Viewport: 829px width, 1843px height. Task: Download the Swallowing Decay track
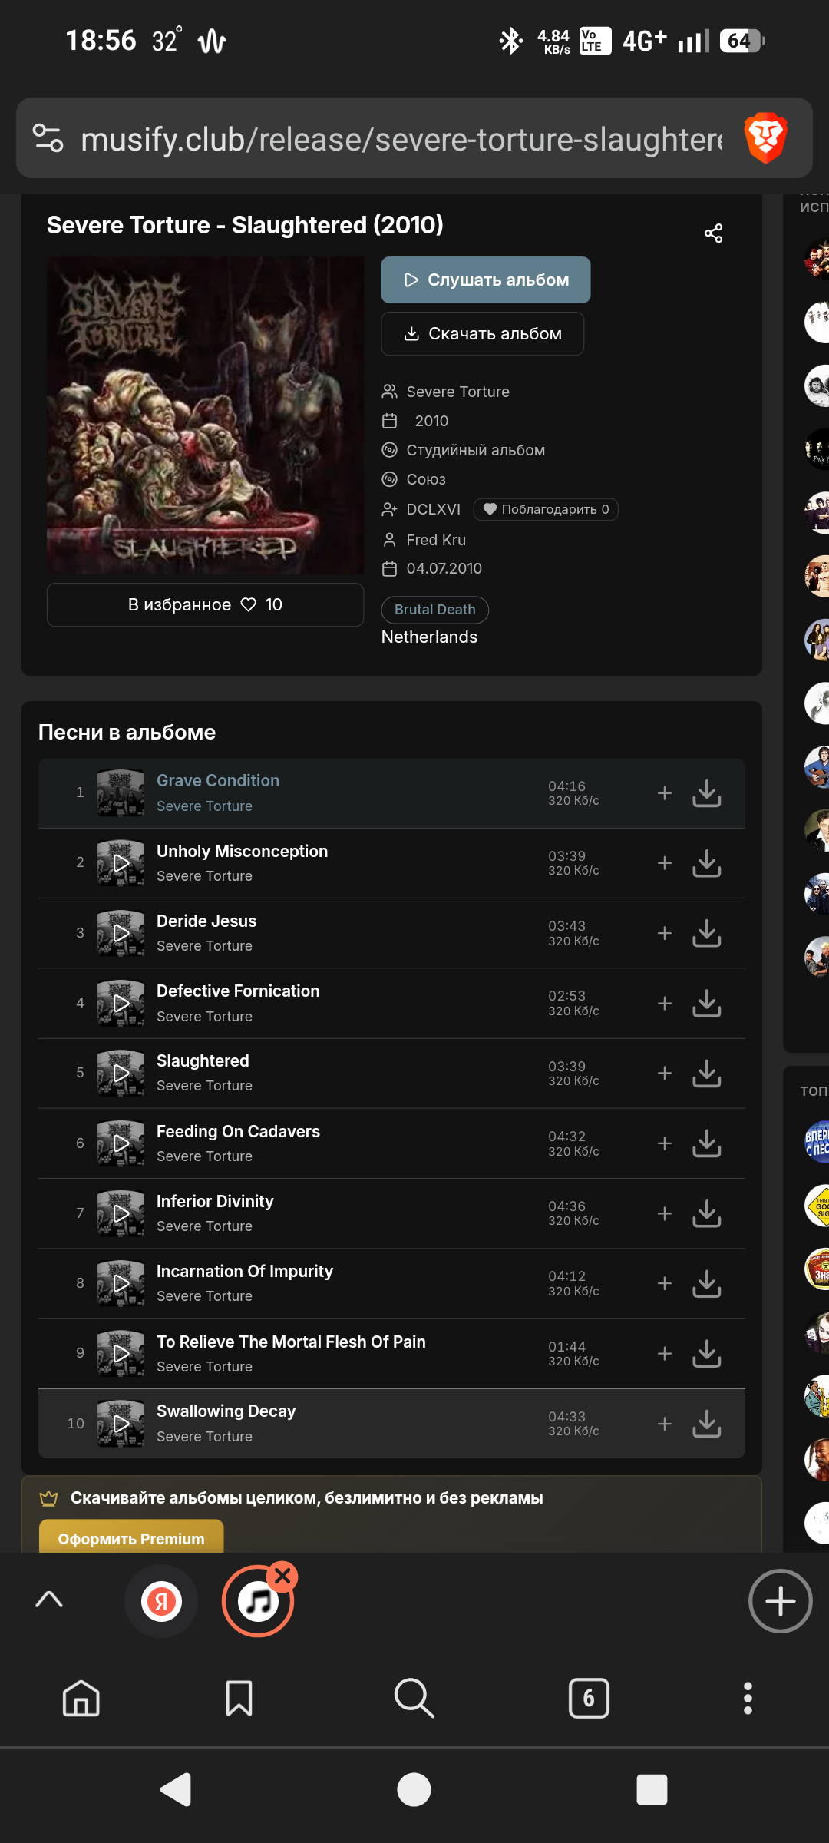(706, 1424)
